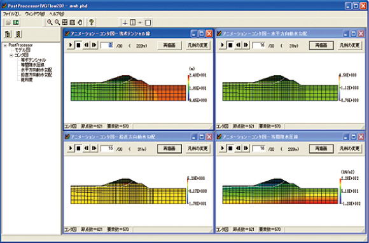Collapse the コンタ図 tree node
The height and width of the screenshot is (243, 369).
(x=11, y=55)
